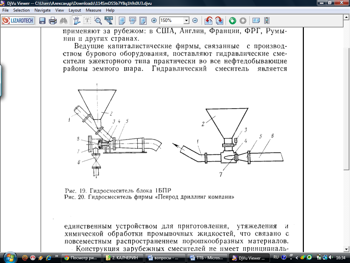Click the zoom in plus button
The width and height of the screenshot is (350, 263).
pyautogui.click(x=154, y=21)
